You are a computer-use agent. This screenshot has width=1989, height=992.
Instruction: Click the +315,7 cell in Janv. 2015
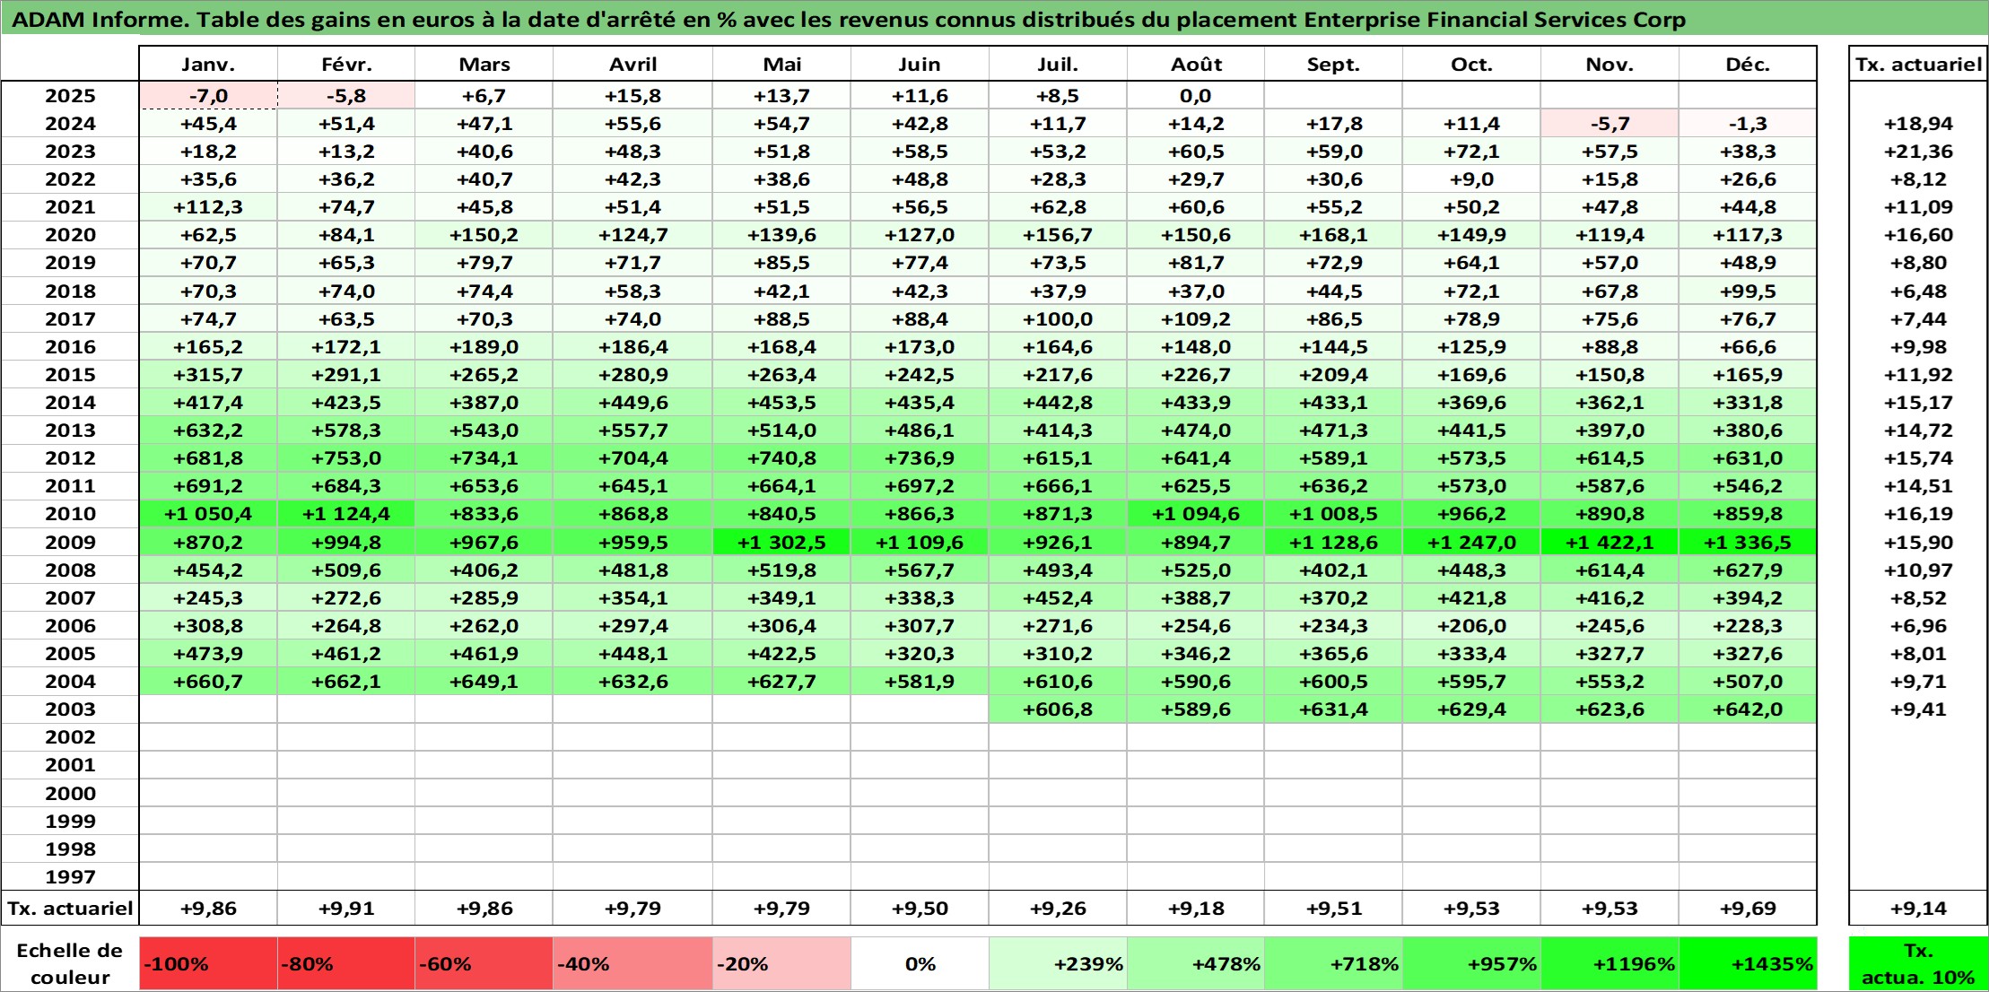[208, 375]
